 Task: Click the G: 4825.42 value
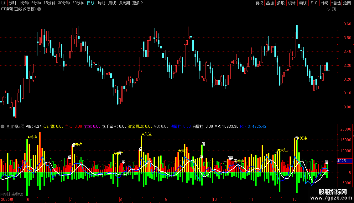[x=257, y=126]
